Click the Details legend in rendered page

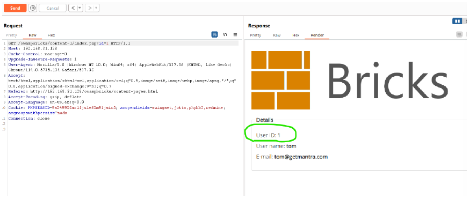pyautogui.click(x=264, y=120)
